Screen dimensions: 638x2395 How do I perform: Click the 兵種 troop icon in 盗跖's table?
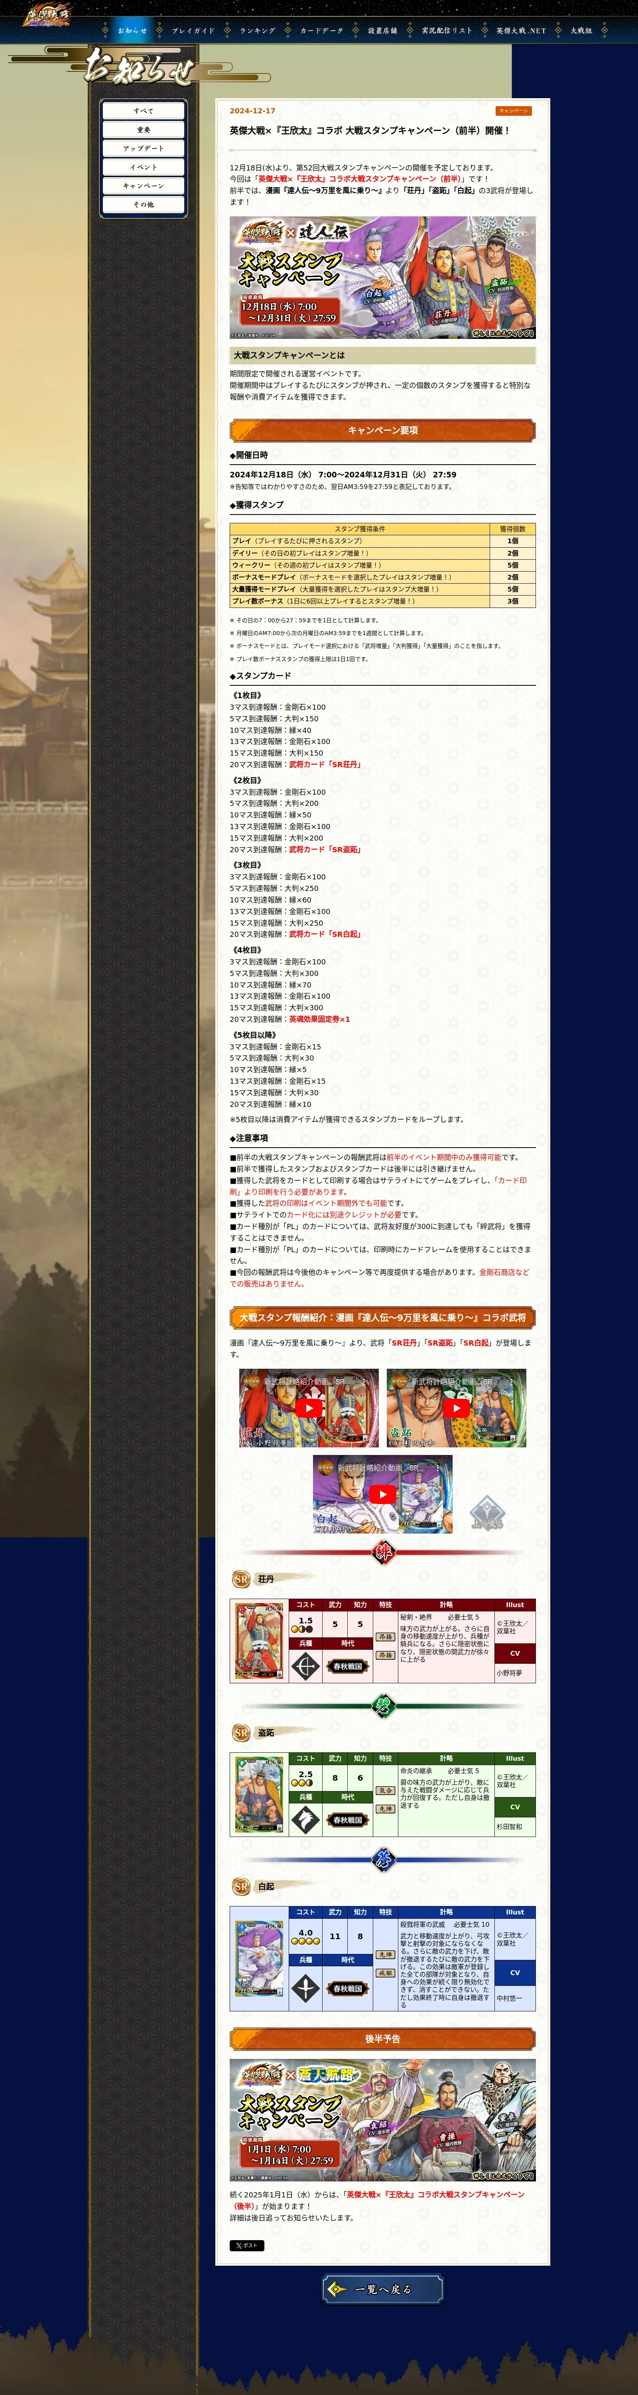click(x=305, y=1819)
